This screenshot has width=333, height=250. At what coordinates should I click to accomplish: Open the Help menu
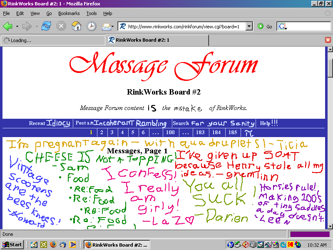pyautogui.click(x=108, y=13)
